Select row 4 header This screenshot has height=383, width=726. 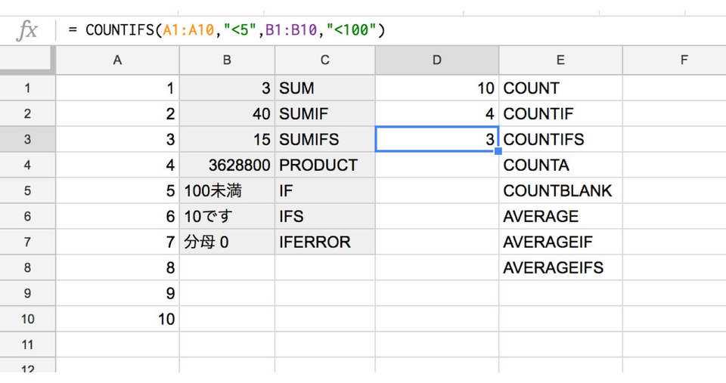(x=28, y=165)
